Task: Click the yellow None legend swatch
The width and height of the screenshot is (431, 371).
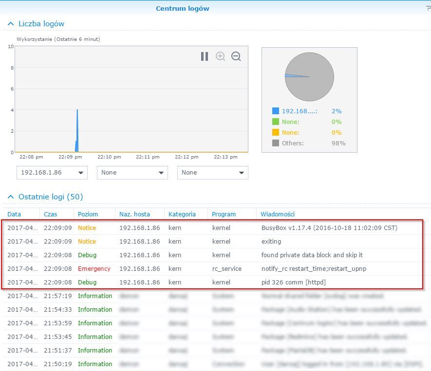Action: 276,132
